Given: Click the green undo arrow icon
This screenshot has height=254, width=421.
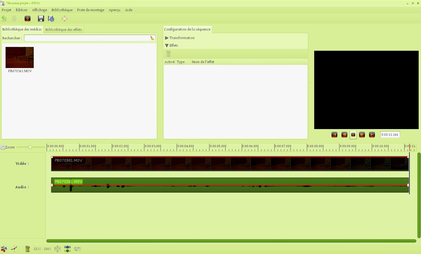Looking at the screenshot, I should click(x=4, y=18).
